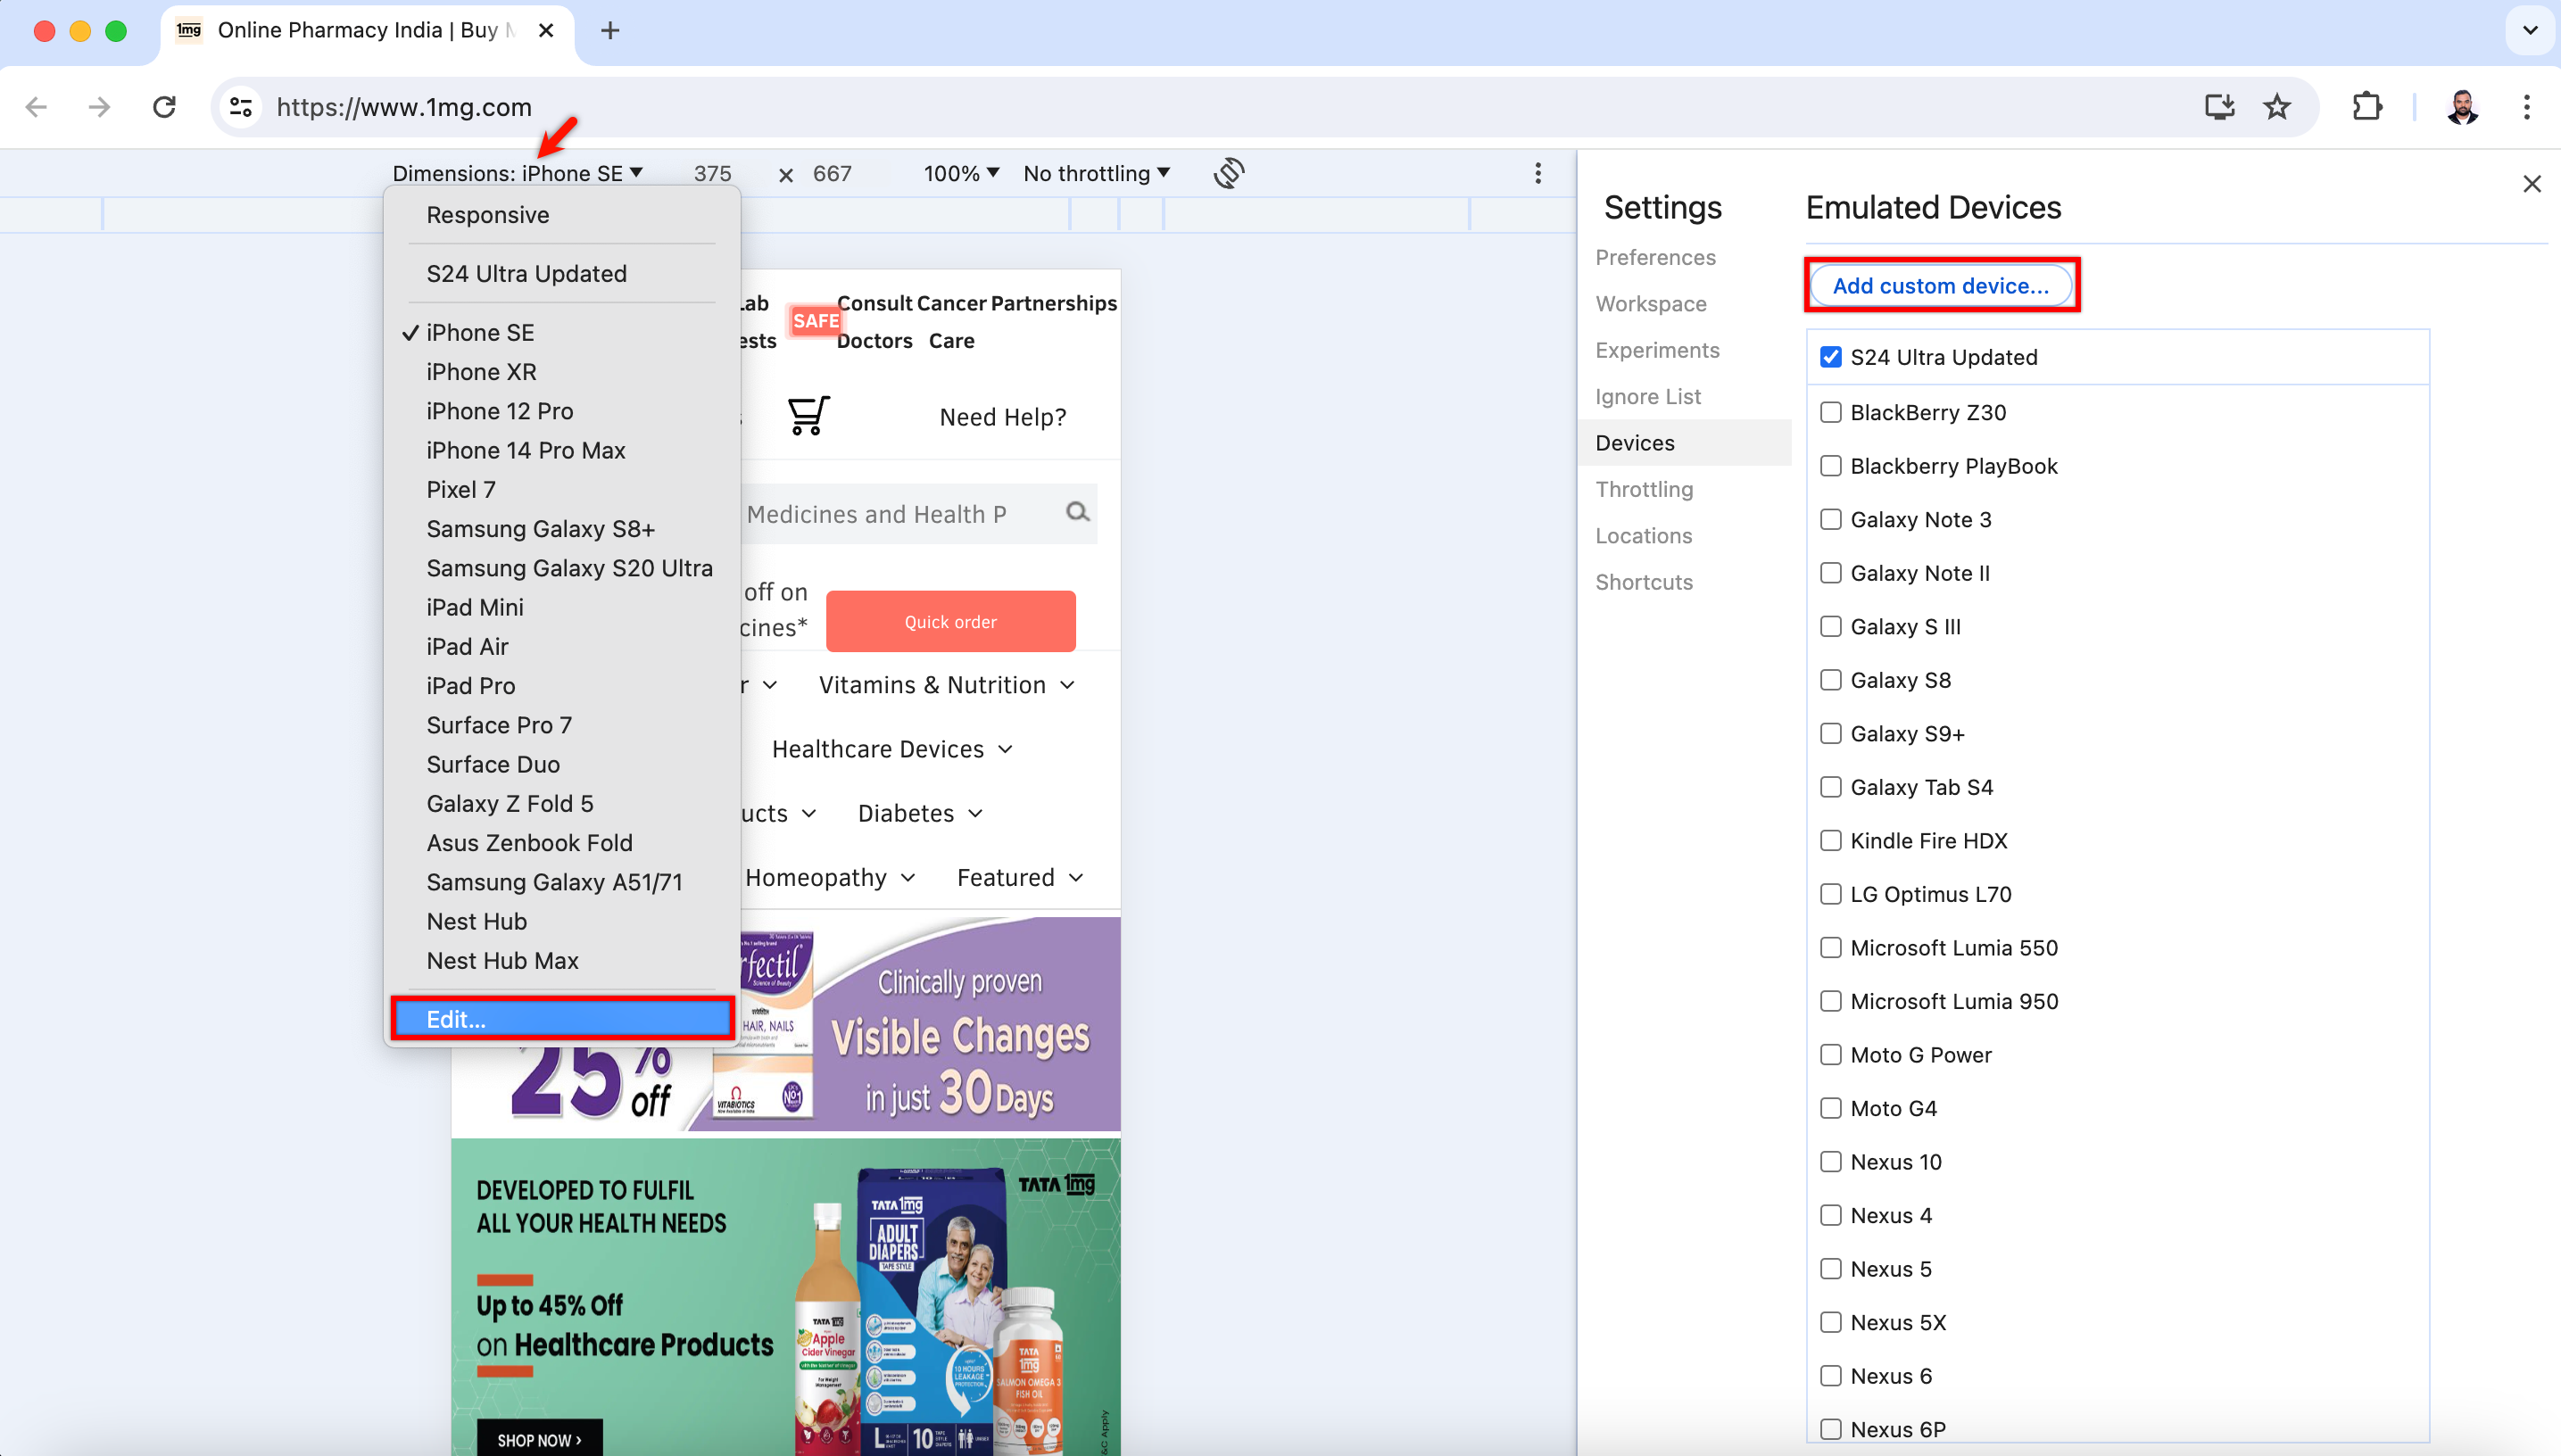2561x1456 pixels.
Task: Expand the Vitamins & Nutrition category
Action: [x=945, y=684]
